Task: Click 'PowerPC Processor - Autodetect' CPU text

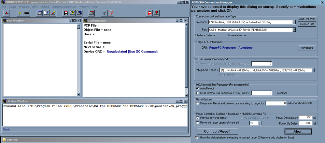Action: (231, 48)
